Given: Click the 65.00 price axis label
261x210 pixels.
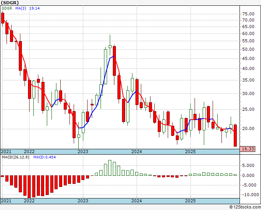Looking at the screenshot, I should click(x=248, y=27).
